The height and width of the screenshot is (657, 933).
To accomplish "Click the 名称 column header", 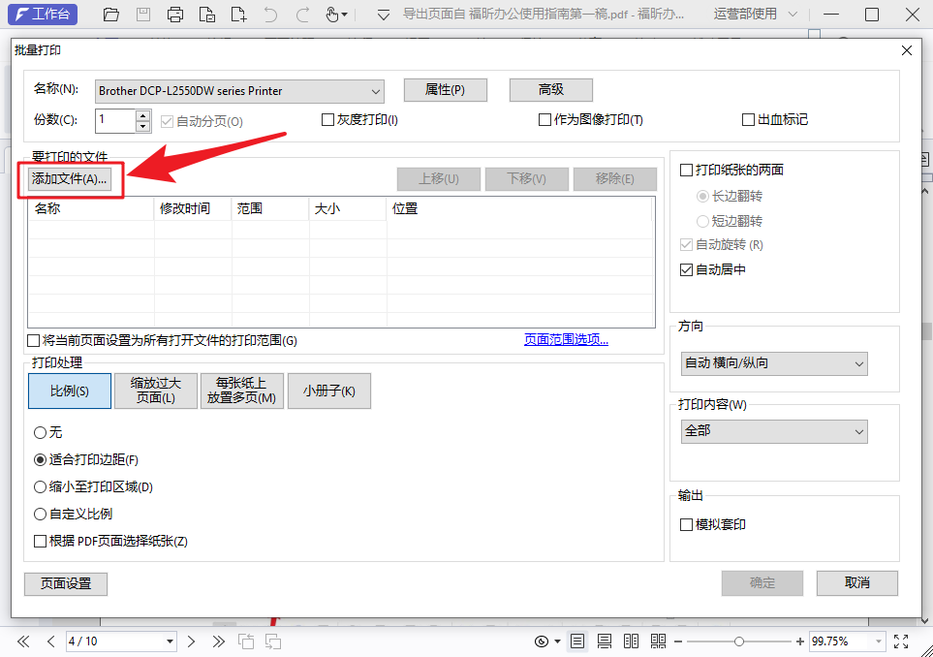I will 91,209.
